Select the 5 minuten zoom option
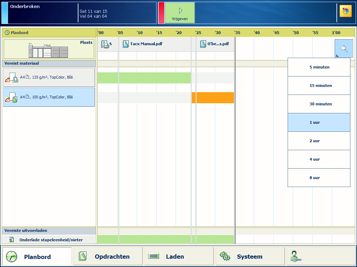 [319, 67]
